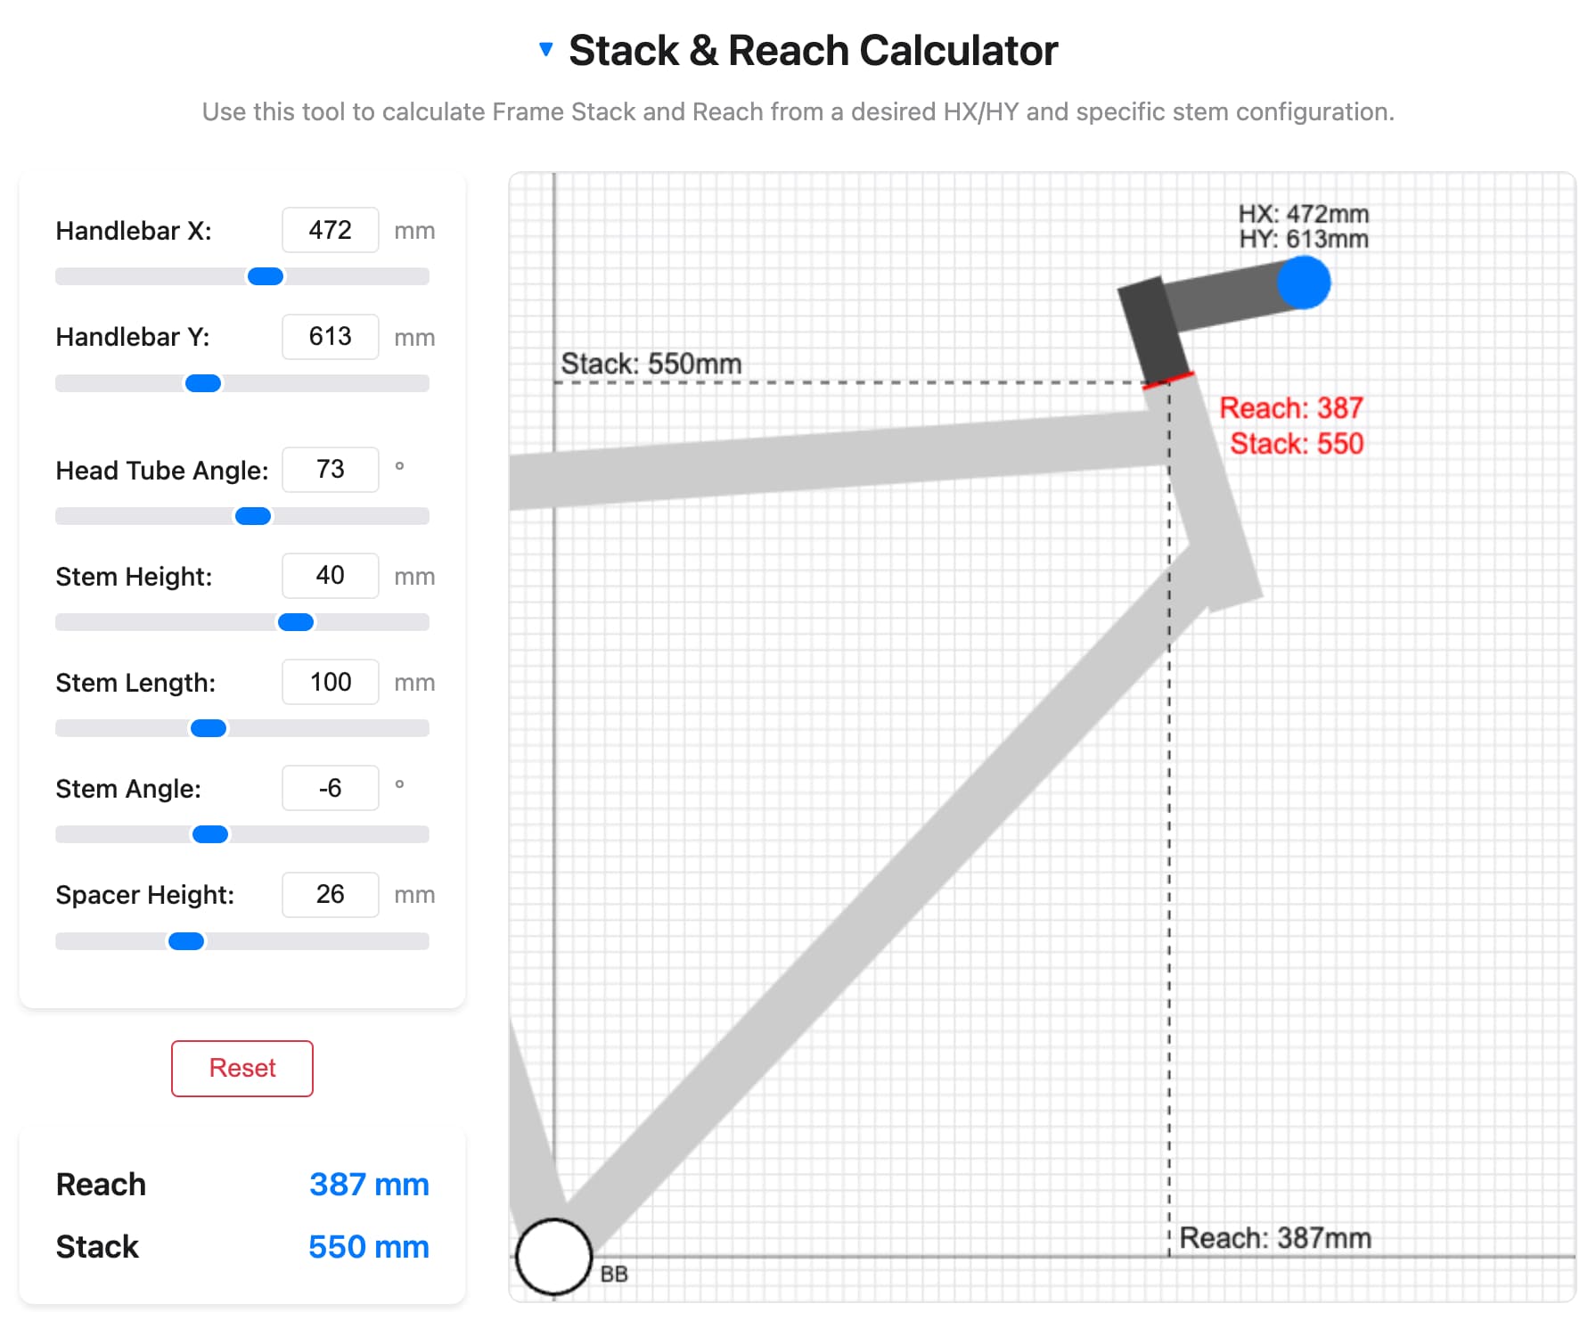Focus the Head Tube Angle input
The height and width of the screenshot is (1337, 1588).
point(330,470)
